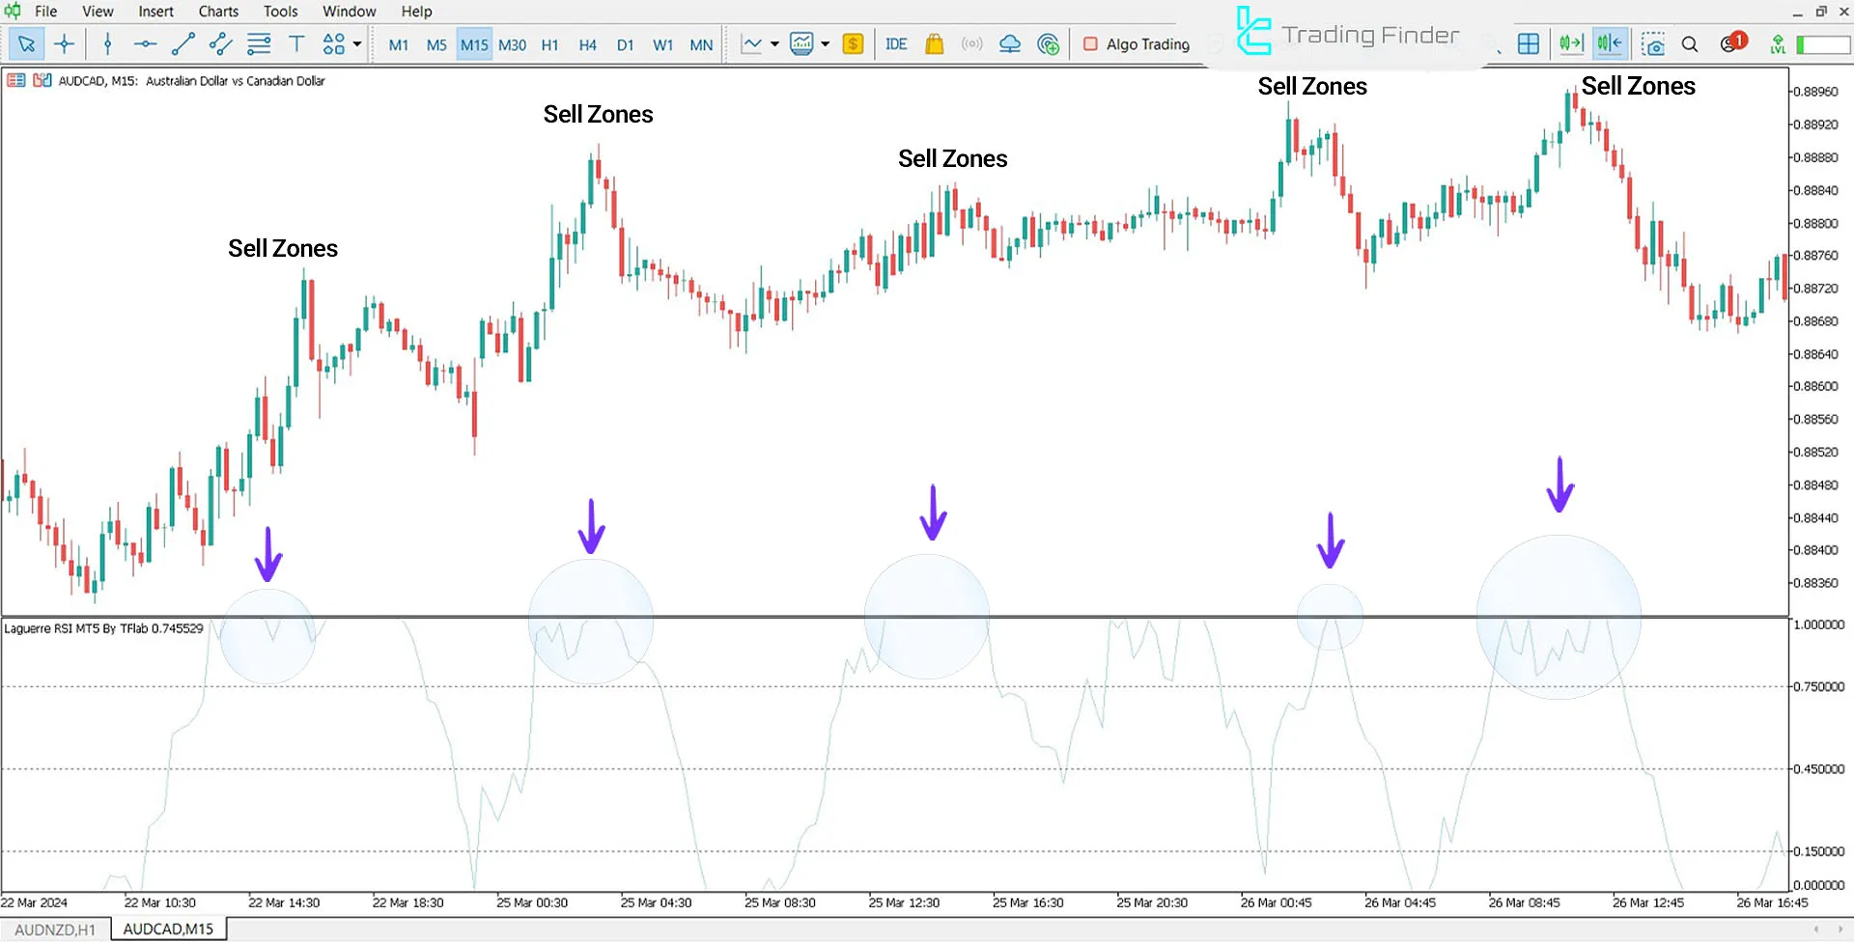The width and height of the screenshot is (1854, 942).
Task: Open the trendline drawing tool
Action: pyautogui.click(x=183, y=43)
